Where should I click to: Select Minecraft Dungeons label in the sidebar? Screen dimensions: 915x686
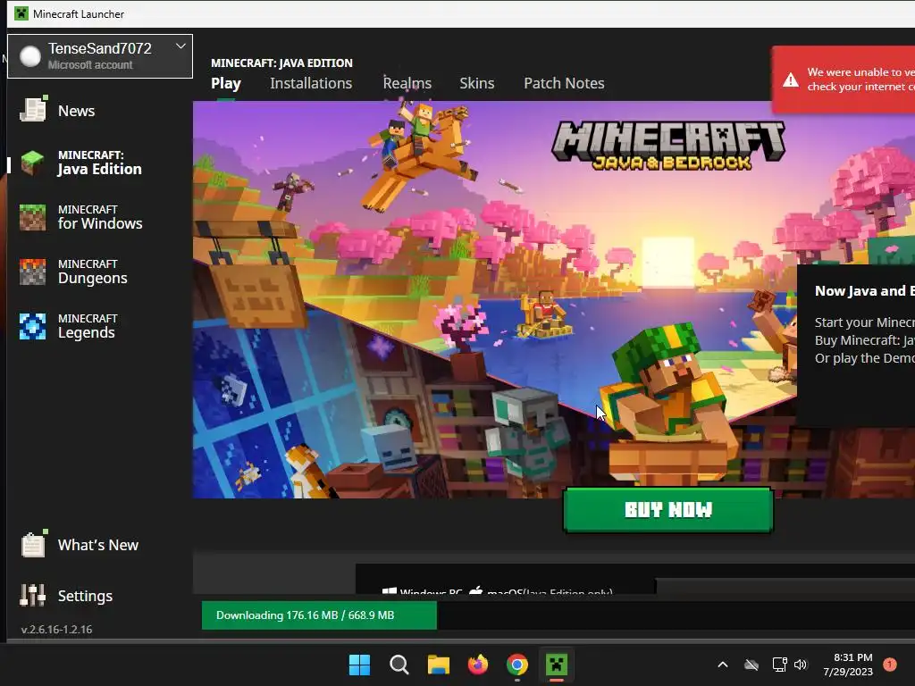92,272
